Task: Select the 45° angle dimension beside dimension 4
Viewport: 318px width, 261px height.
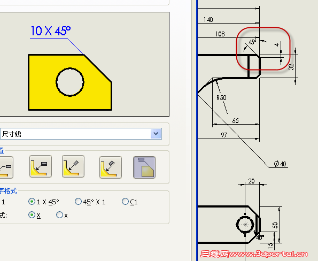Action: 252,42
